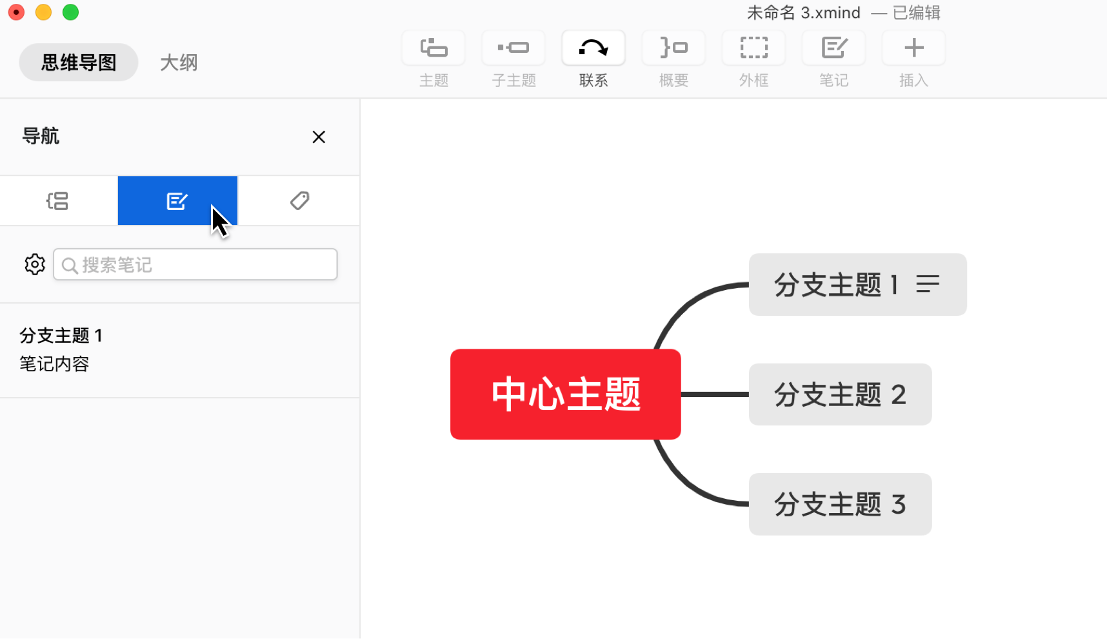The image size is (1107, 640).
Task: Click the Topic (主题) toolbar icon
Action: [434, 48]
